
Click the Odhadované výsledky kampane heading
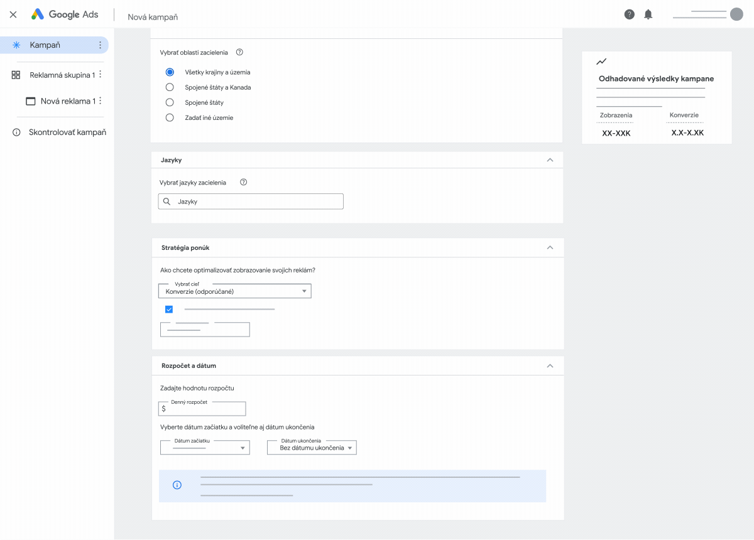[x=656, y=79]
